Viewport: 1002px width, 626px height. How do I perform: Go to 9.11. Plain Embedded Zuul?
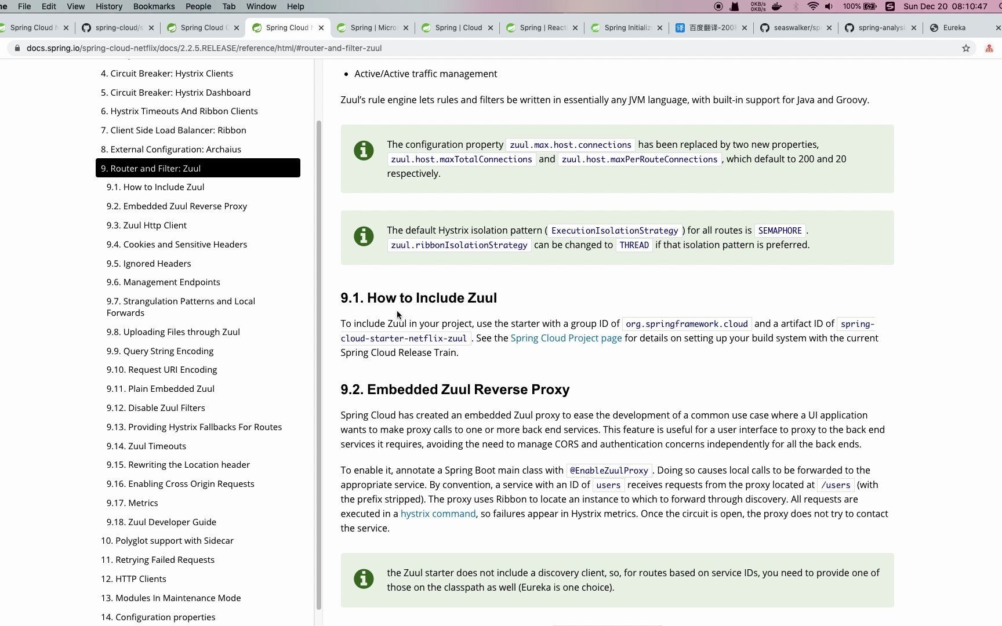pos(161,389)
